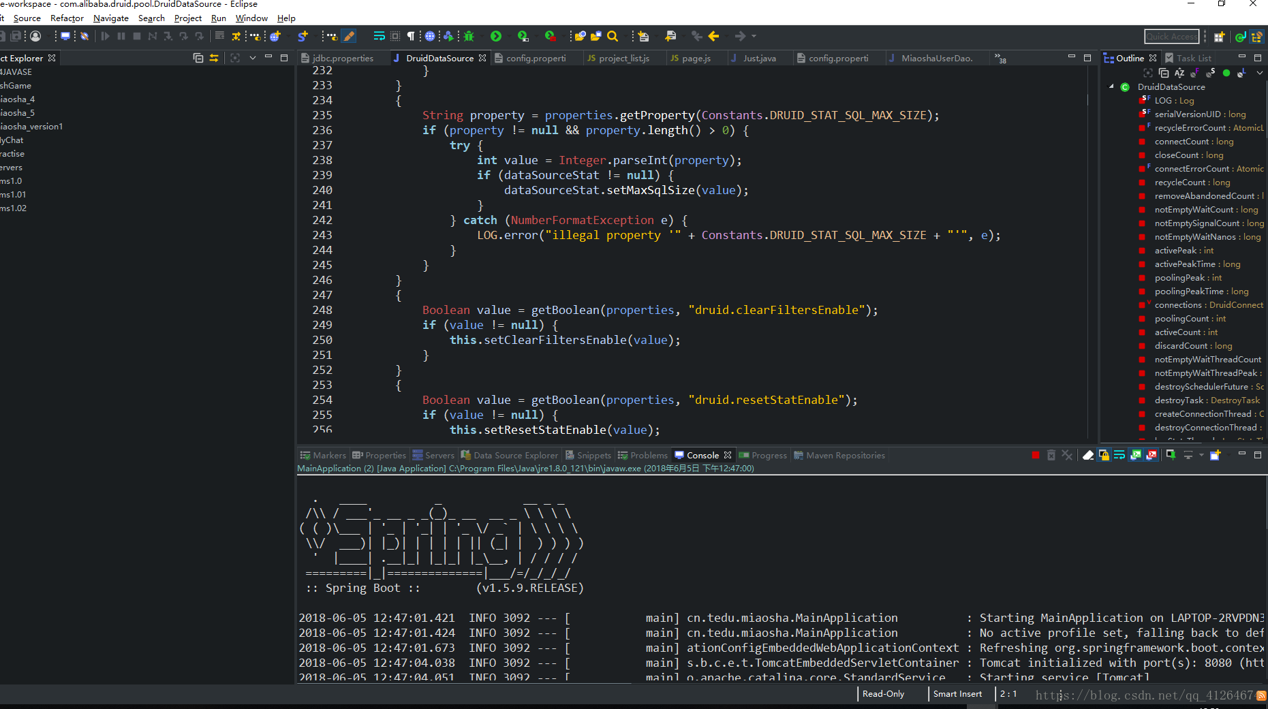The image size is (1268, 709).
Task: Clear the Console output
Action: pyautogui.click(x=1088, y=455)
